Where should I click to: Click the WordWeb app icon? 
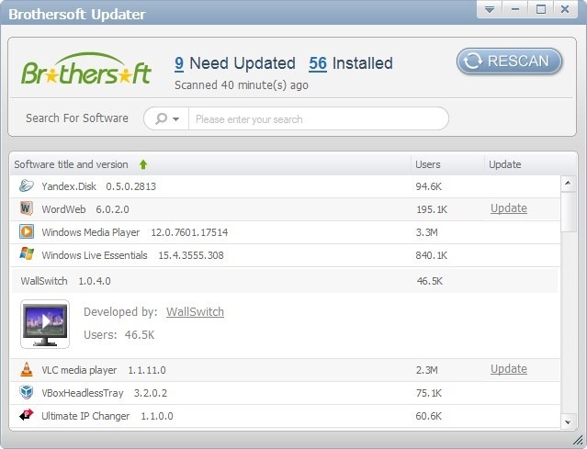pos(27,208)
